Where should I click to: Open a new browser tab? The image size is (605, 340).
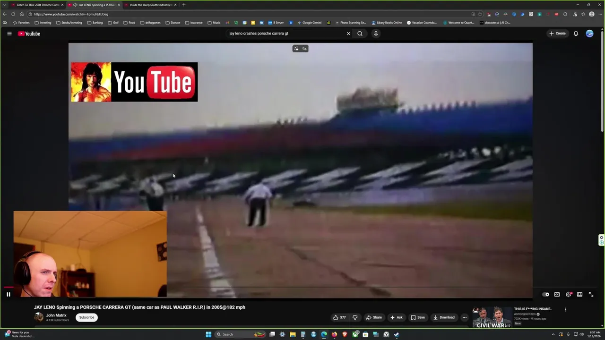[x=183, y=5]
